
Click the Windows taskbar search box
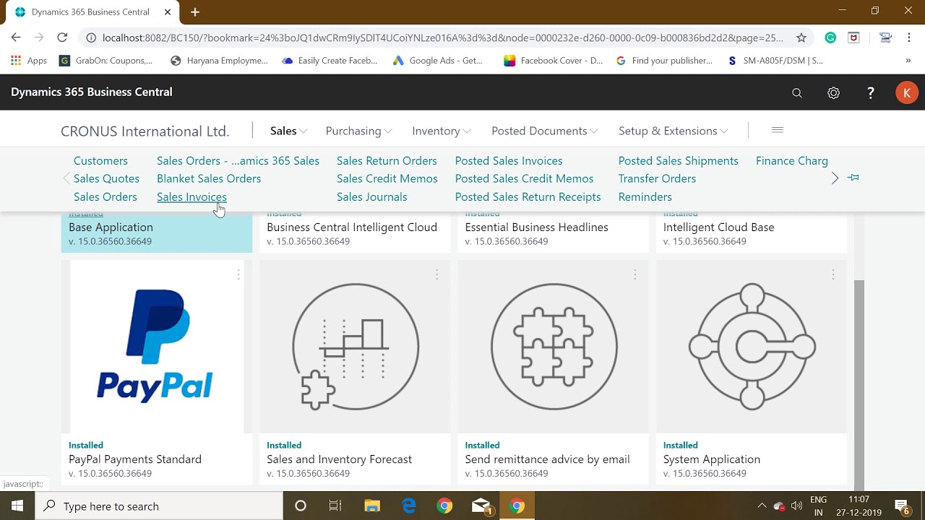tap(159, 506)
